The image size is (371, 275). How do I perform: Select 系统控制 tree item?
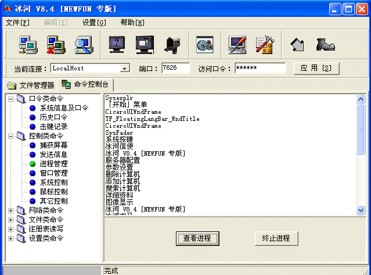(x=53, y=183)
